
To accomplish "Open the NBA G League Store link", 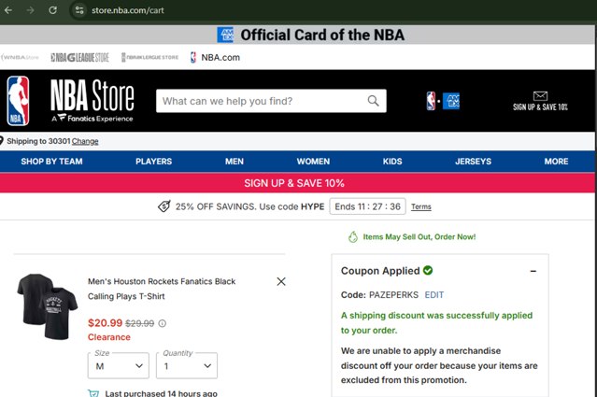I will pos(79,58).
